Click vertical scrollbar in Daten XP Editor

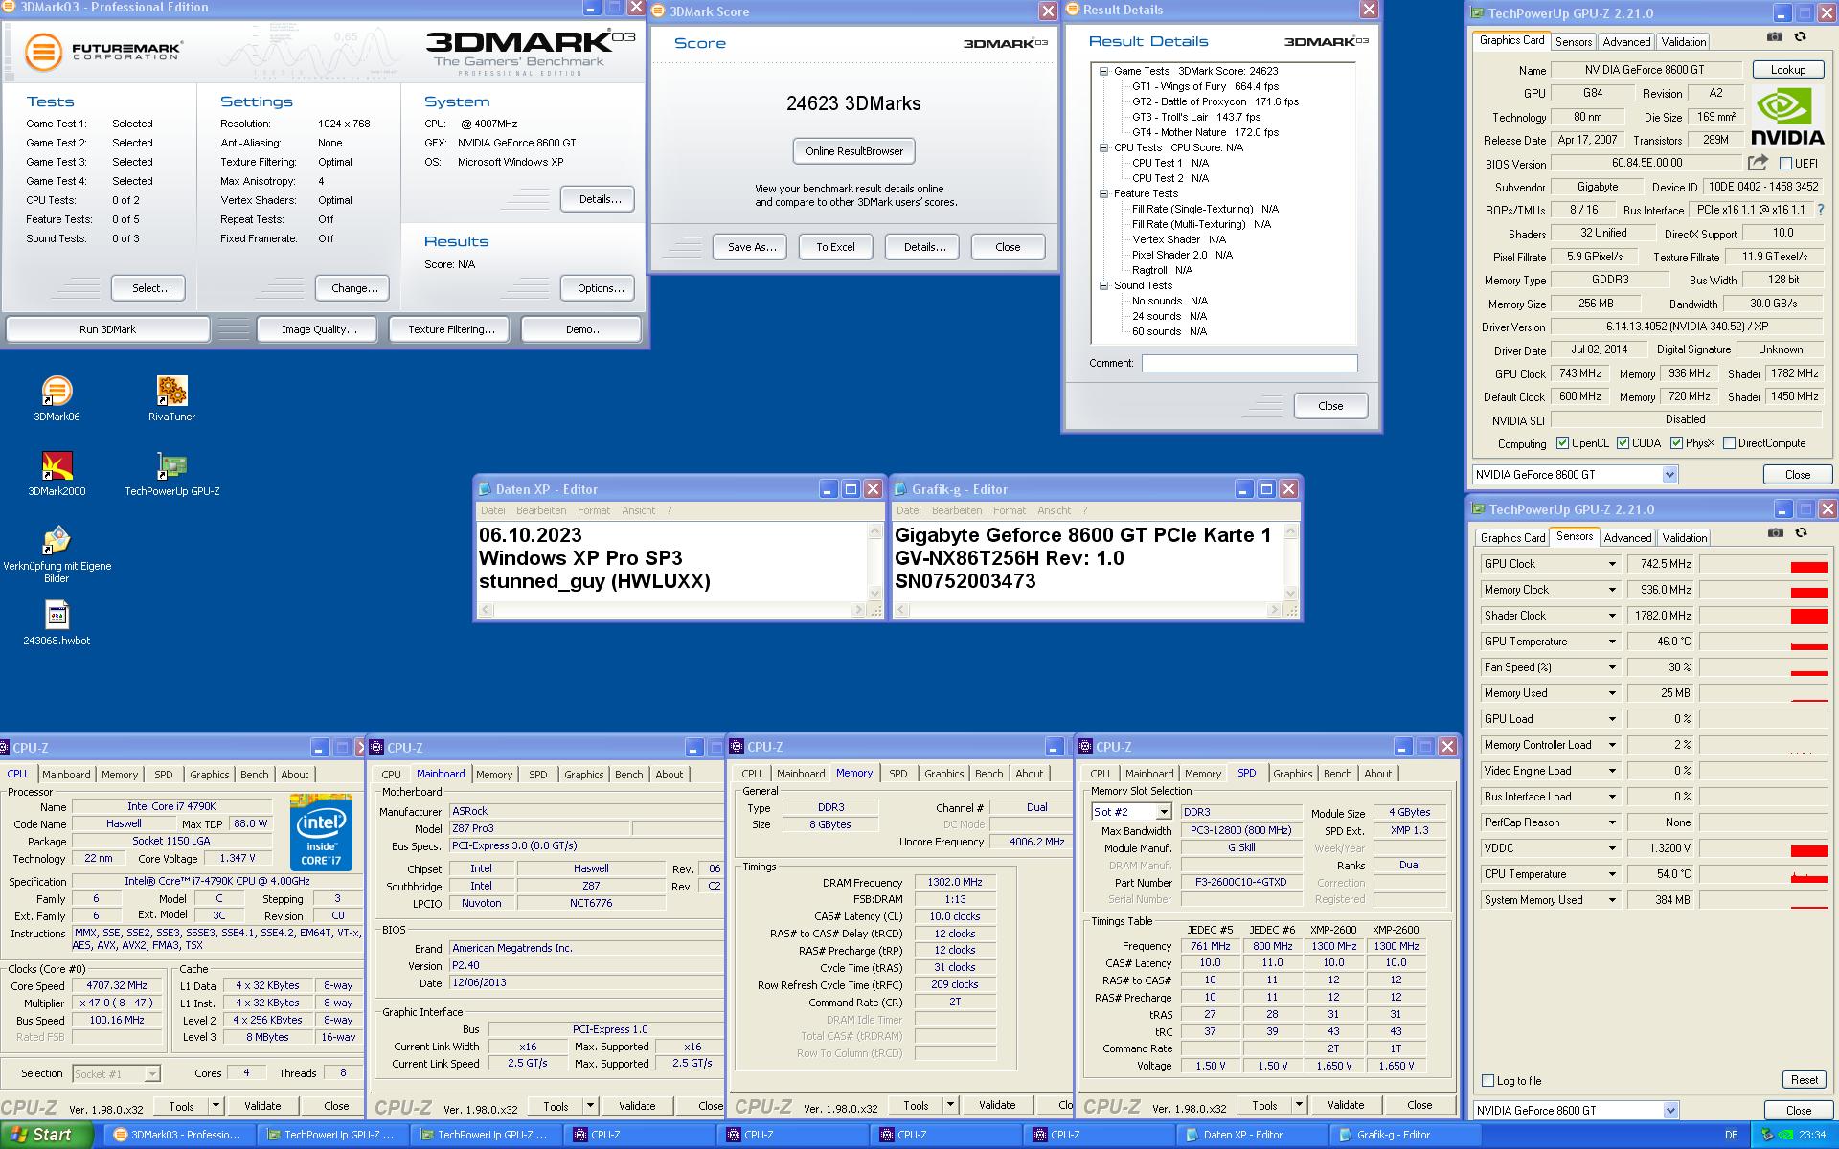pyautogui.click(x=874, y=562)
